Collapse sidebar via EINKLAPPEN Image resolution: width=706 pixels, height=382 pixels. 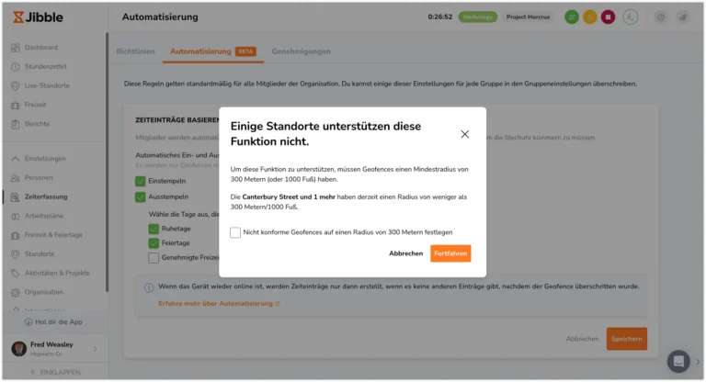click(55, 372)
